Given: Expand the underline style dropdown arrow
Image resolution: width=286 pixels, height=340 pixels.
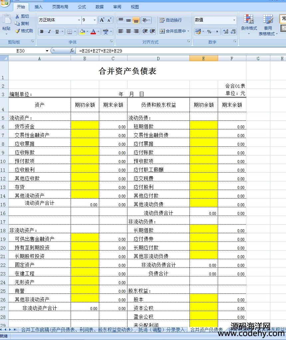Looking at the screenshot, I should 62,32.
